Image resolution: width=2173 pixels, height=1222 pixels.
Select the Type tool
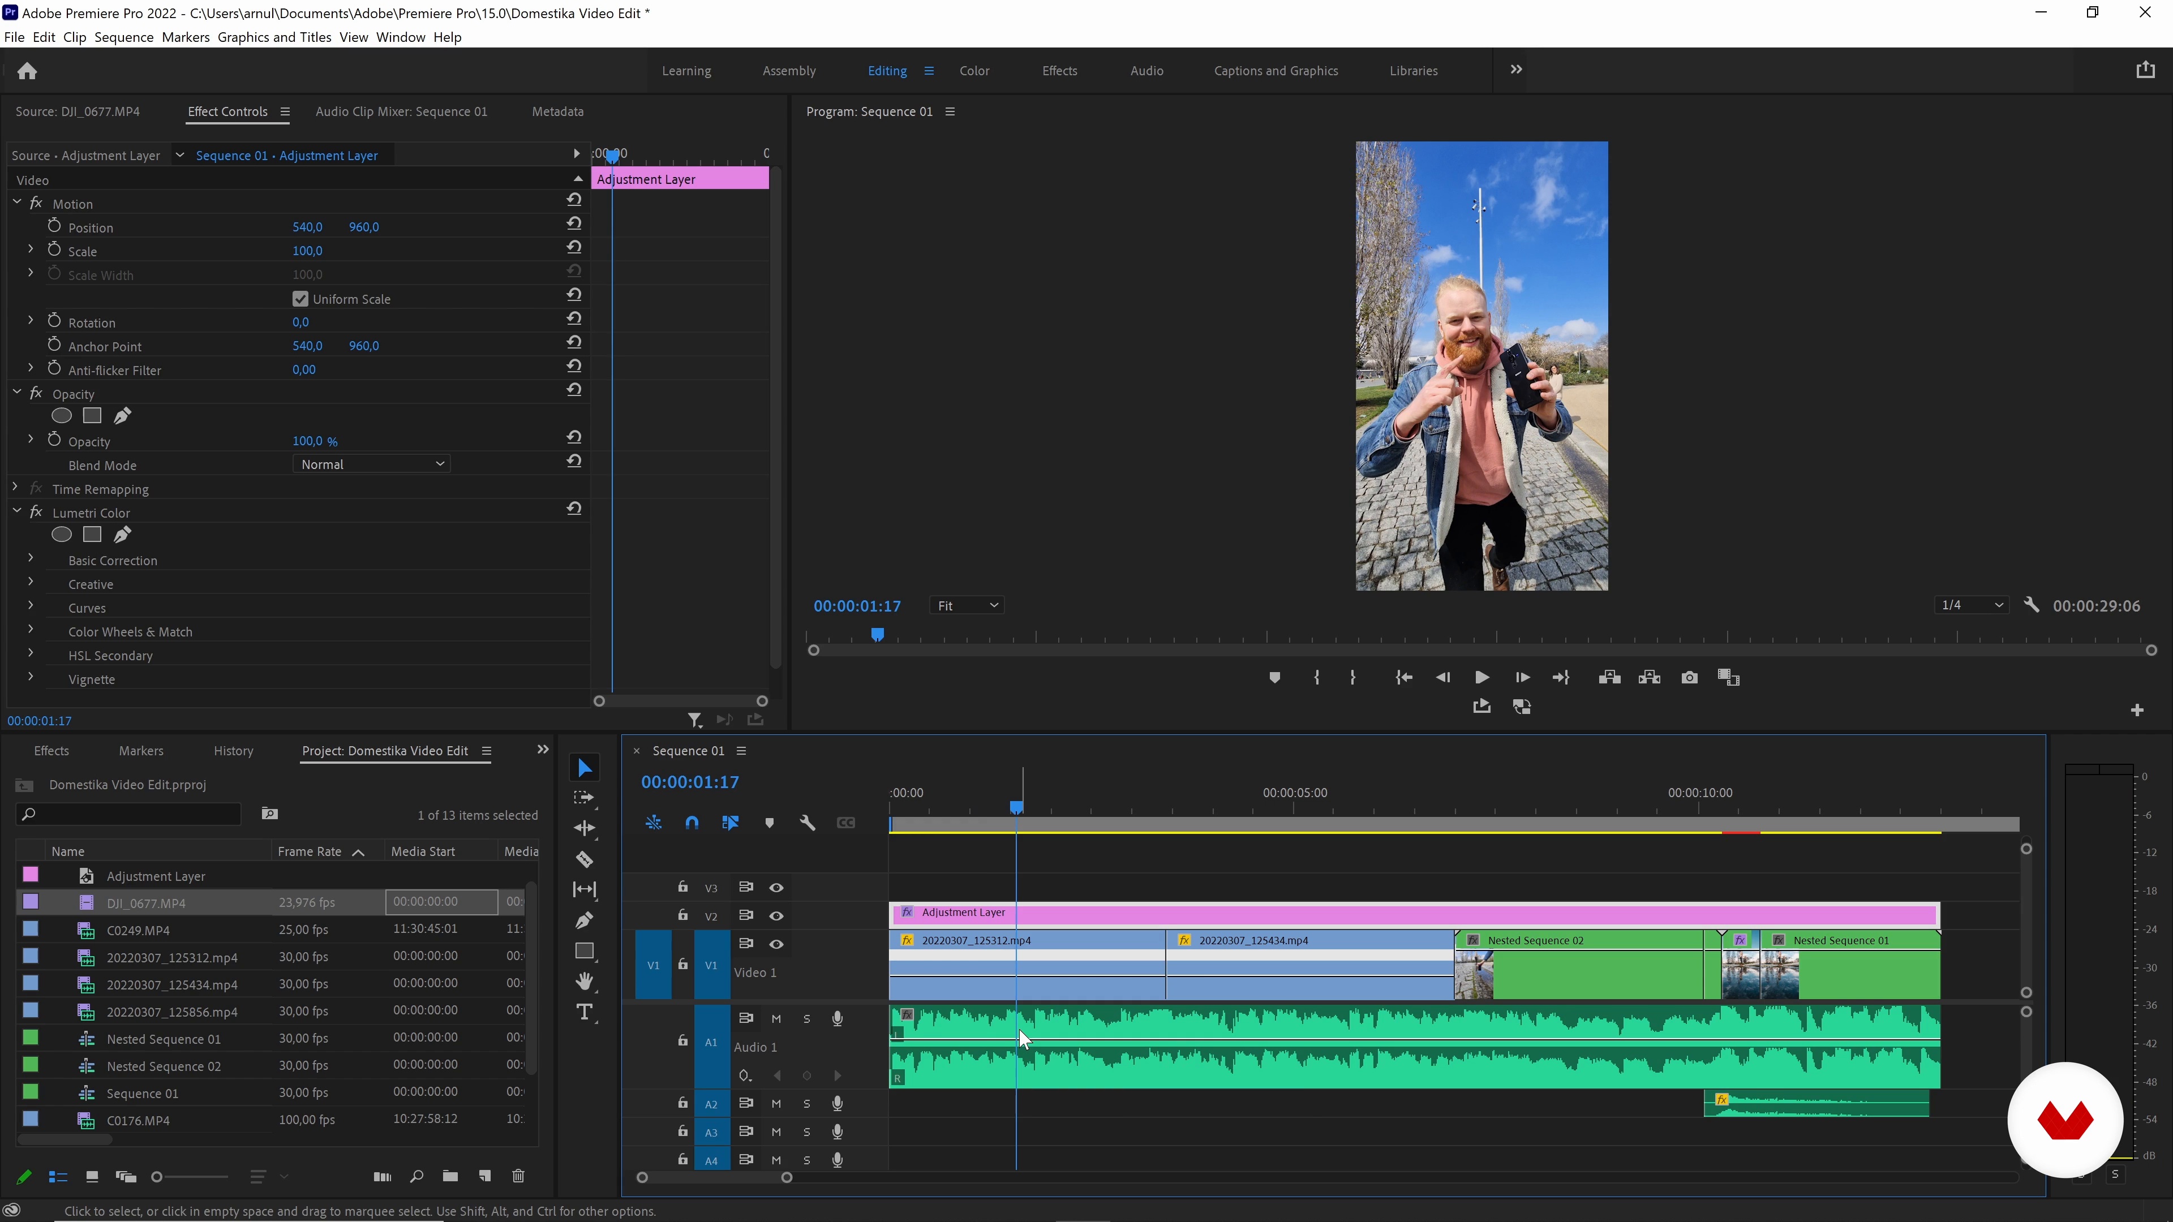pyautogui.click(x=584, y=1012)
